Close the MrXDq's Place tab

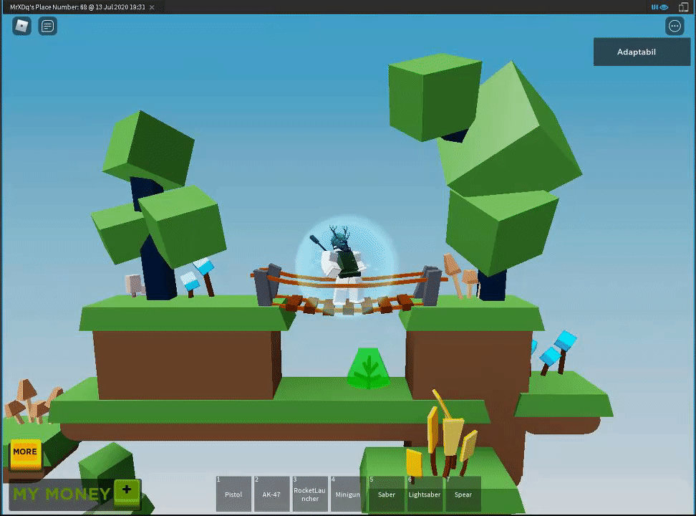click(x=152, y=7)
